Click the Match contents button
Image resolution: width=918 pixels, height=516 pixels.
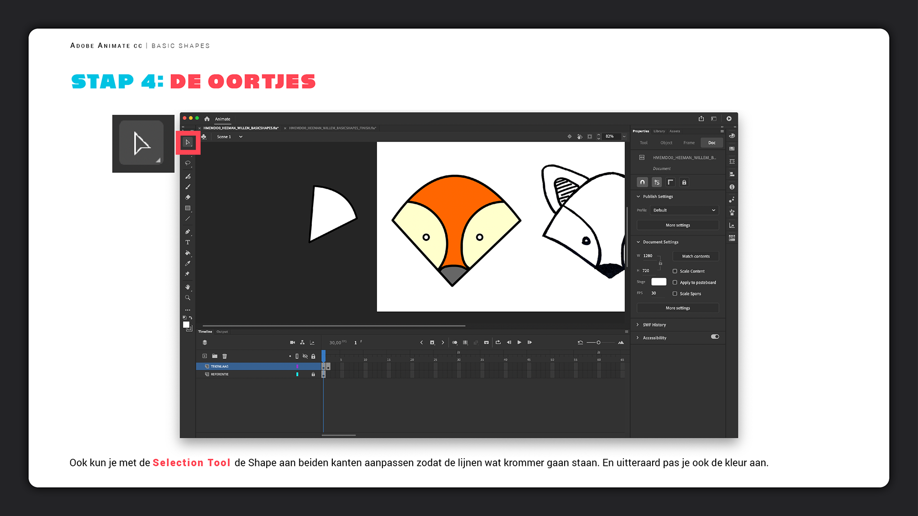(695, 257)
